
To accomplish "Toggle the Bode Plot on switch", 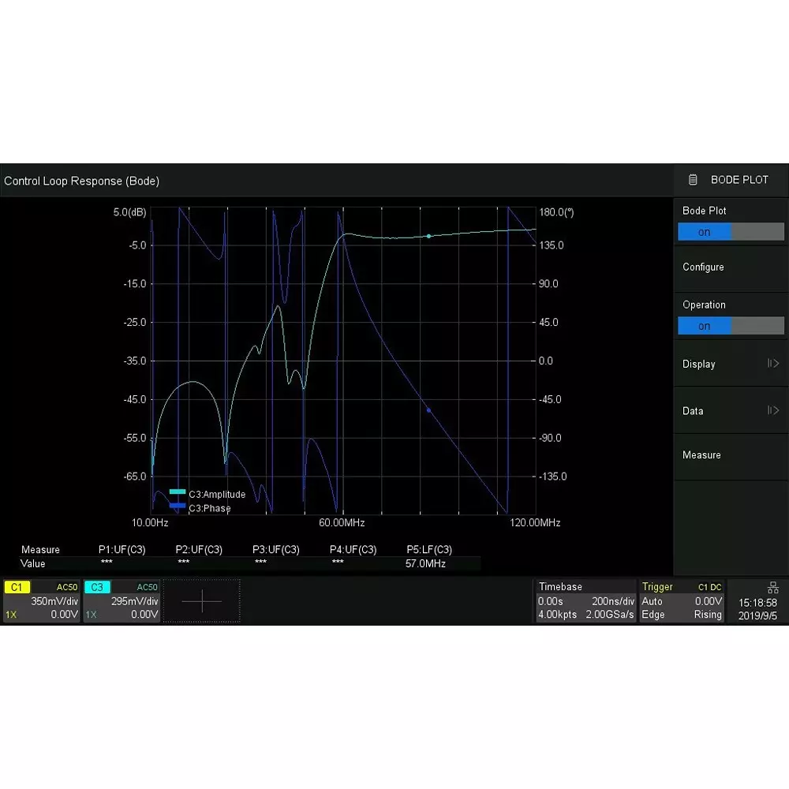I will click(731, 231).
